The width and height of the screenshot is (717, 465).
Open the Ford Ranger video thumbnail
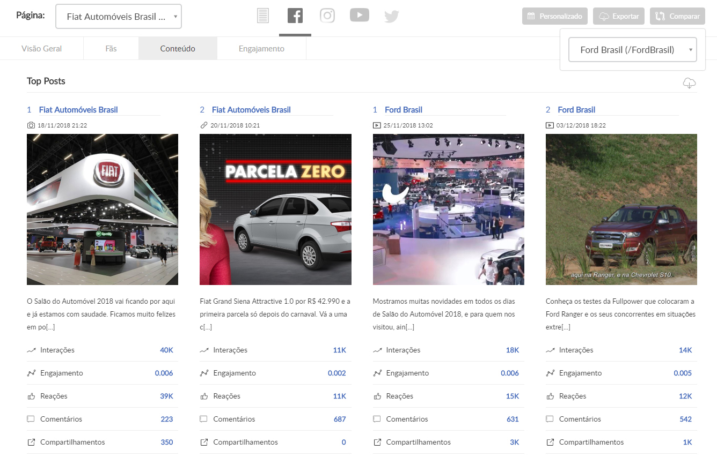(x=621, y=209)
